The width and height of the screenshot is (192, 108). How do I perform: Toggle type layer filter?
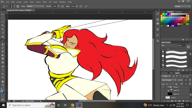pos(180,76)
